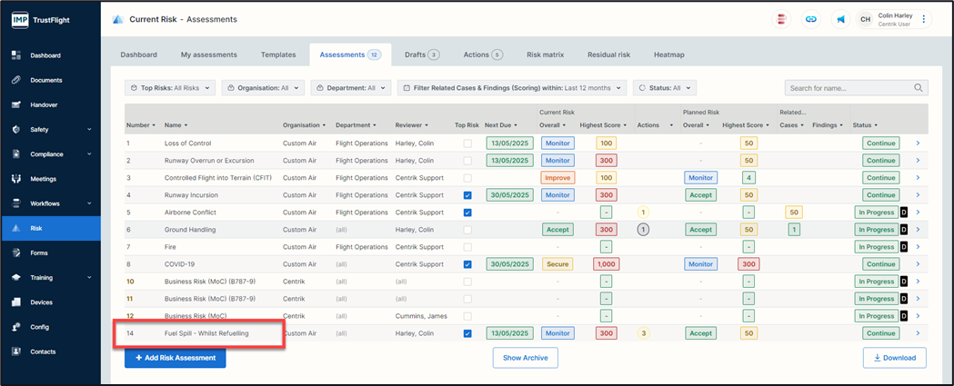This screenshot has width=954, height=386.
Task: Open the Meetings section icon
Action: coord(16,179)
